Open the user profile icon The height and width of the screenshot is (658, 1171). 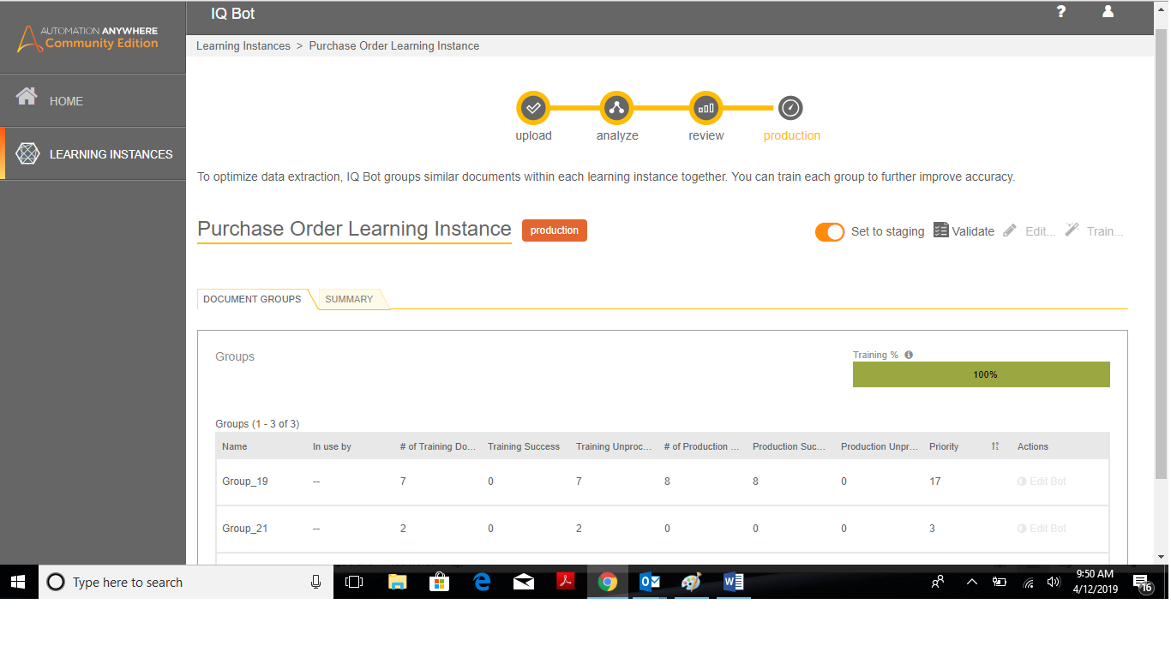pos(1108,12)
